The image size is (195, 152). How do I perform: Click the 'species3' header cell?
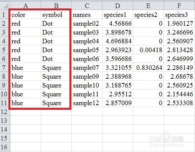179,14
